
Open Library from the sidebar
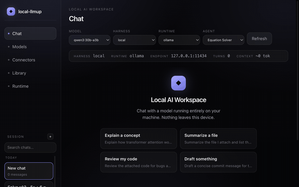(x=30, y=73)
